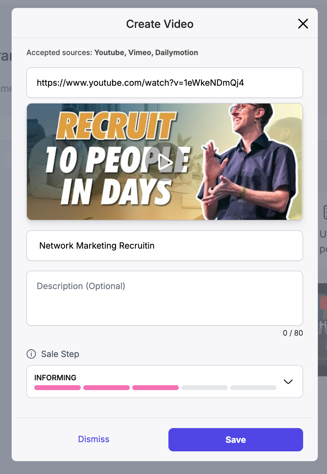The image size is (327, 474).
Task: Save the new video
Action: point(236,440)
